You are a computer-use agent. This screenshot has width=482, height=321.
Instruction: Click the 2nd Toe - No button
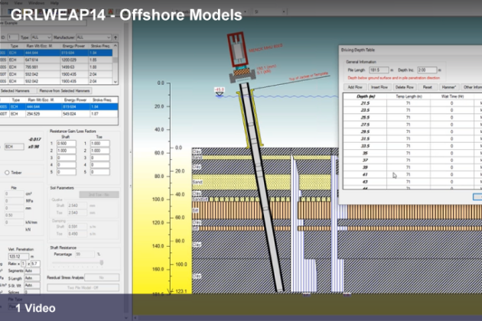[x=99, y=195]
